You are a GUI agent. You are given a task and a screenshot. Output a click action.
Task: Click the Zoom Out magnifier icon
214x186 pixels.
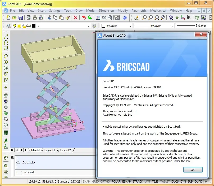151,18
